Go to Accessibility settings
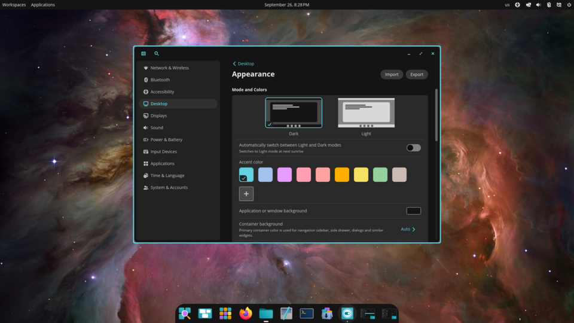 pyautogui.click(x=162, y=92)
